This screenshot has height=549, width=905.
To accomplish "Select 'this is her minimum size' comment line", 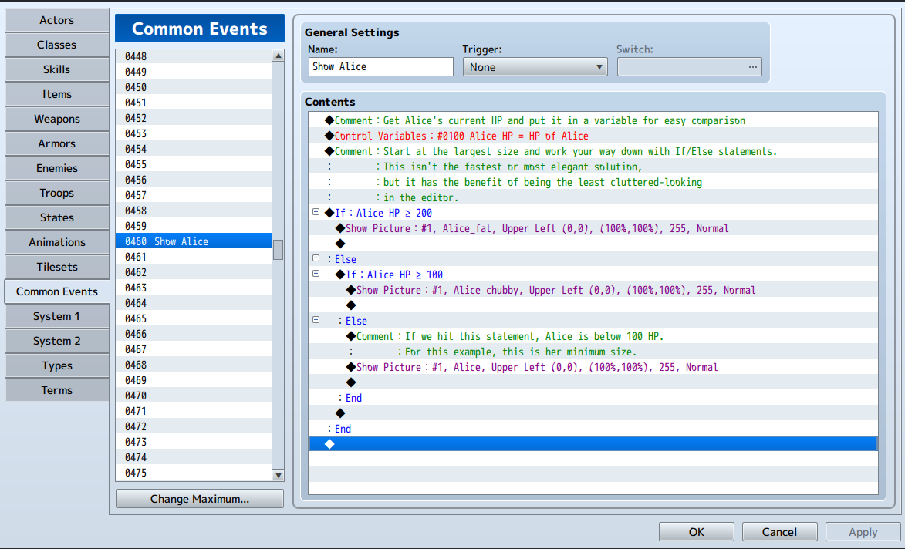I will point(593,352).
